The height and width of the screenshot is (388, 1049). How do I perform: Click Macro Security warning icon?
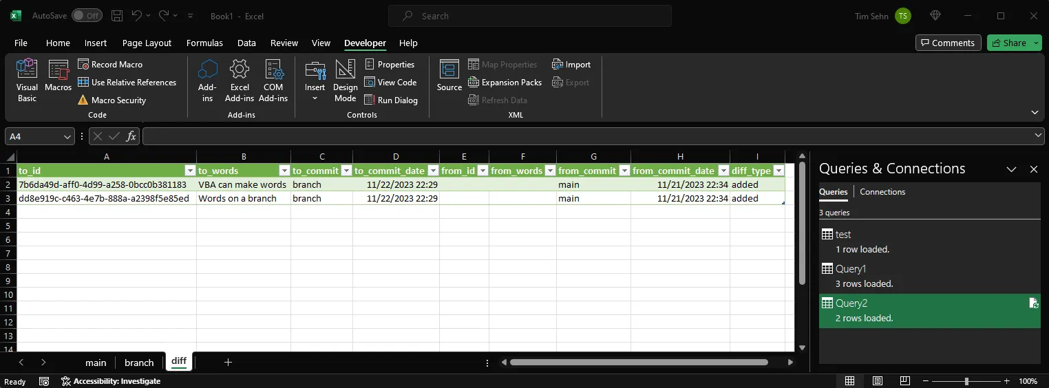[x=83, y=100]
